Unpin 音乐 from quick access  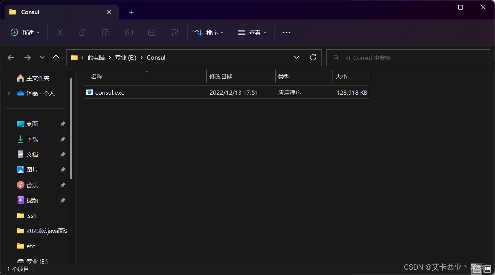63,185
